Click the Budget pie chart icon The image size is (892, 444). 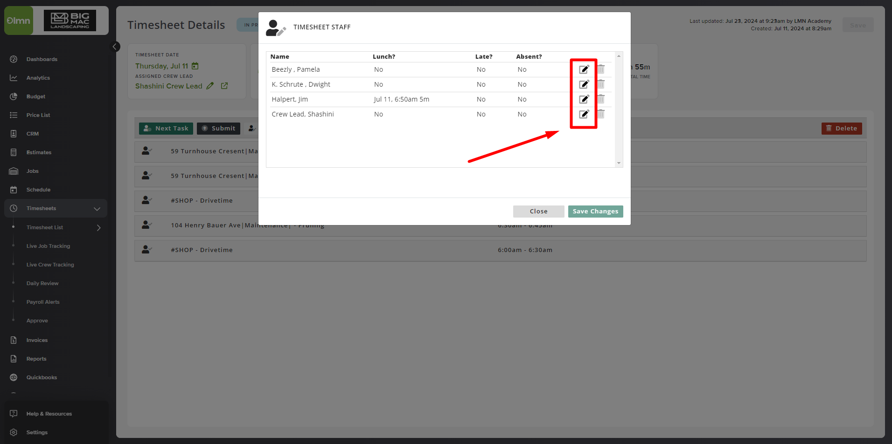point(14,96)
